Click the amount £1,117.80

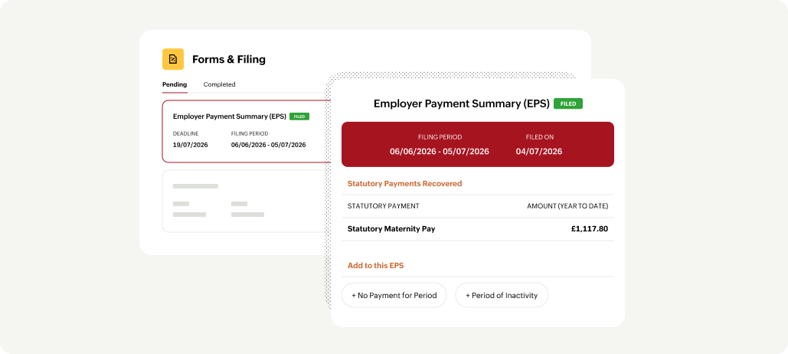tap(590, 229)
